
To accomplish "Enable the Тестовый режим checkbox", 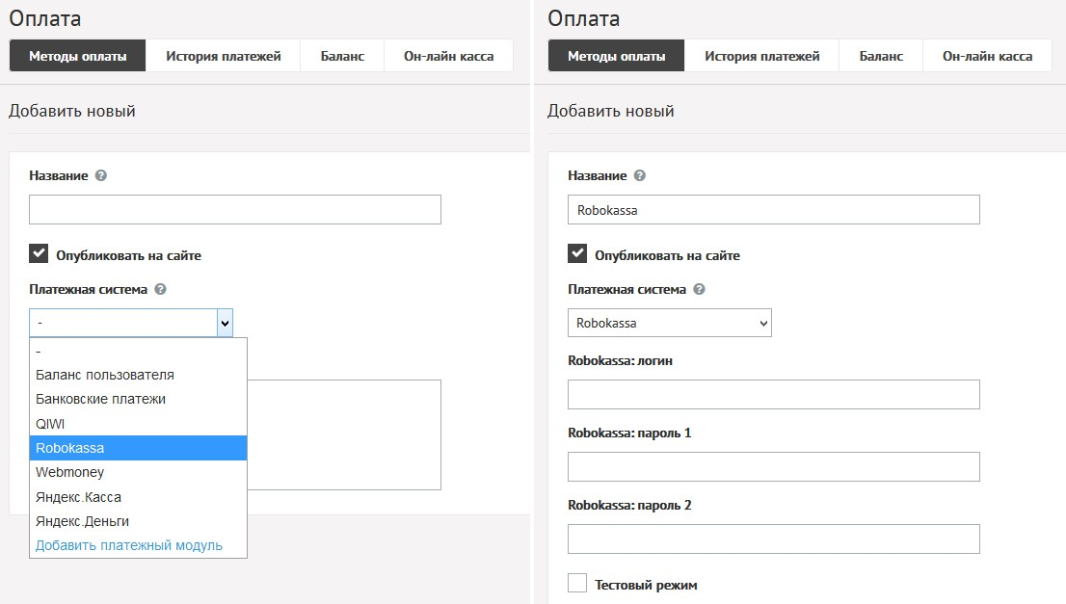I will click(577, 583).
